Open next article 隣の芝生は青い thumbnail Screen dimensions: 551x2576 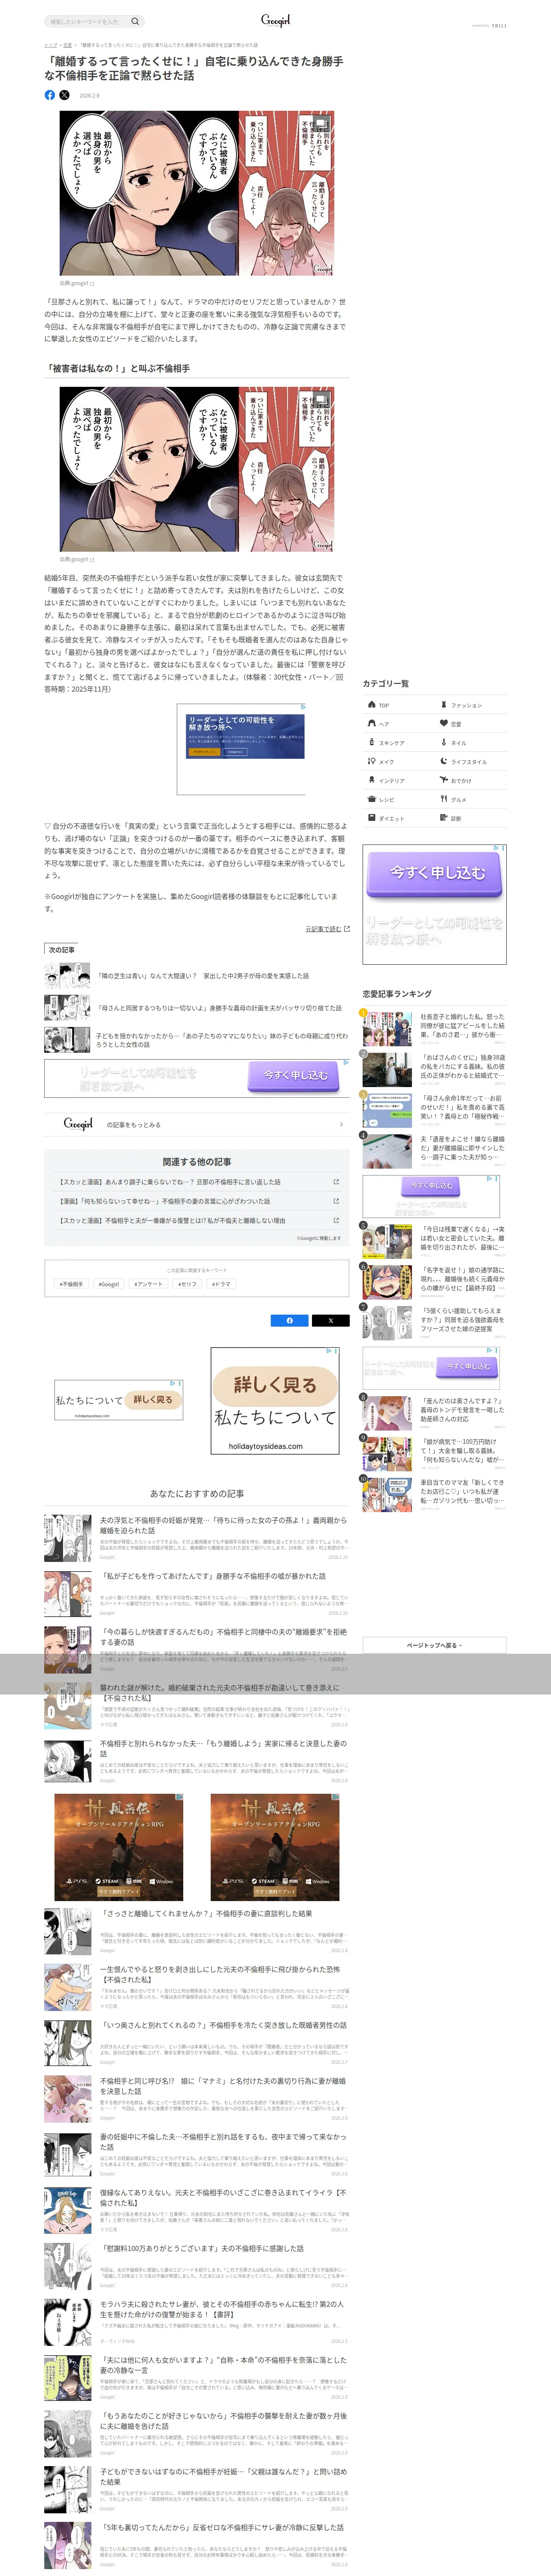[67, 975]
